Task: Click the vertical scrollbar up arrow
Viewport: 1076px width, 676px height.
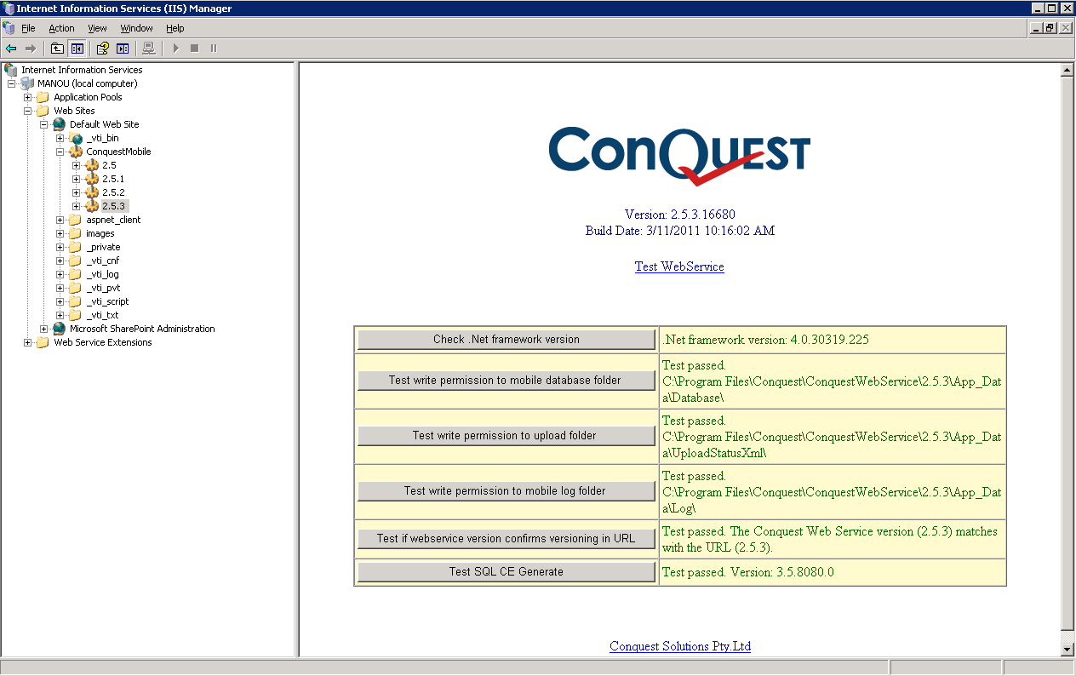Action: point(1067,70)
